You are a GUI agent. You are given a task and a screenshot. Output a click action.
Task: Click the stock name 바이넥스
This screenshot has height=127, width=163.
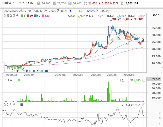pos(8,3)
